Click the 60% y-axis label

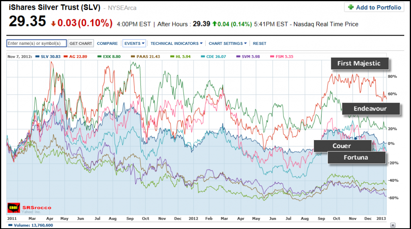[392, 94]
